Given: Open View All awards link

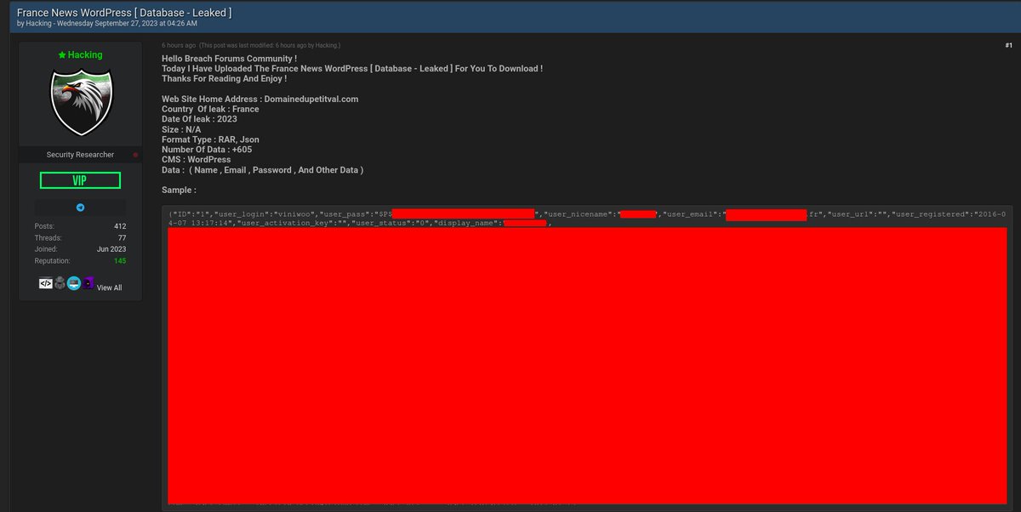Looking at the screenshot, I should pos(109,287).
